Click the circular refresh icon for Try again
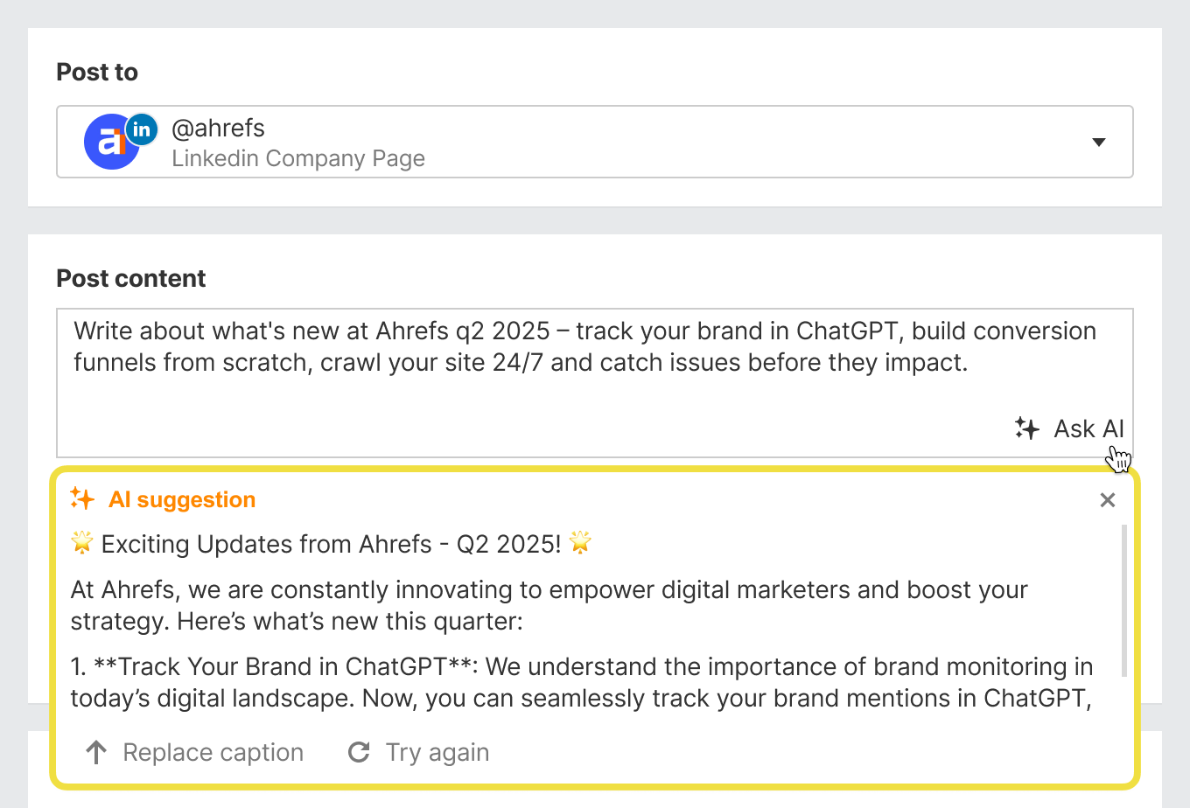 359,752
